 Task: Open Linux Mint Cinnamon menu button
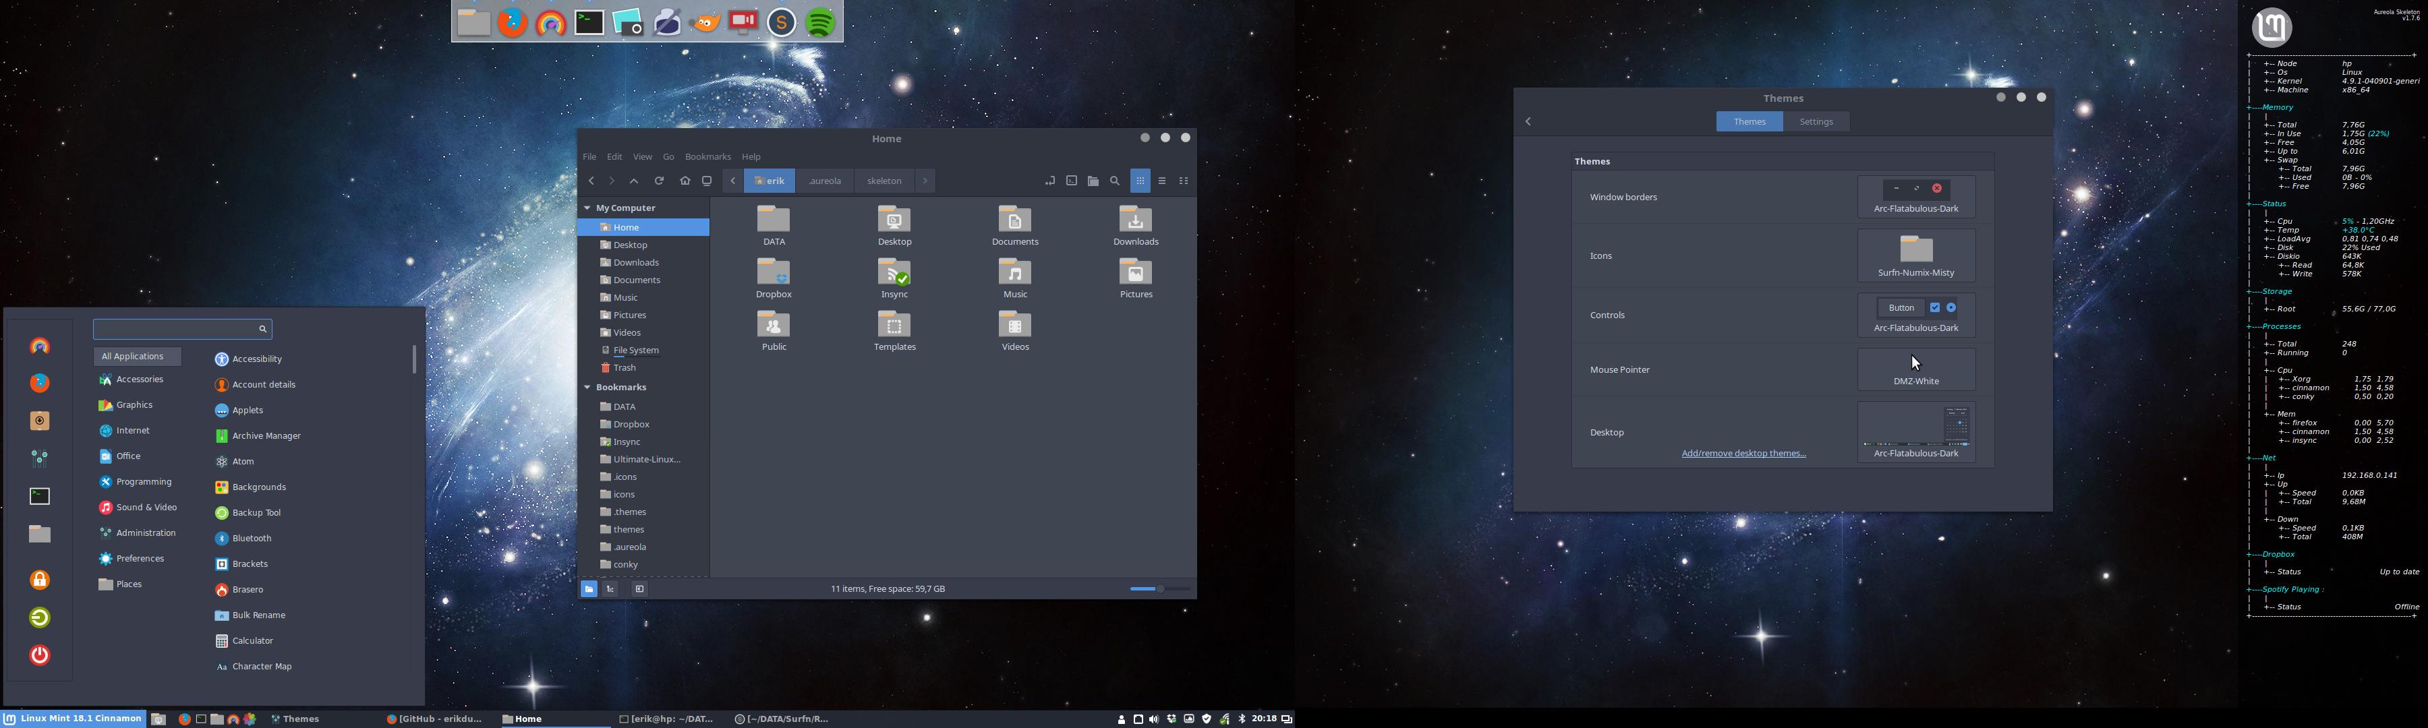click(x=74, y=719)
